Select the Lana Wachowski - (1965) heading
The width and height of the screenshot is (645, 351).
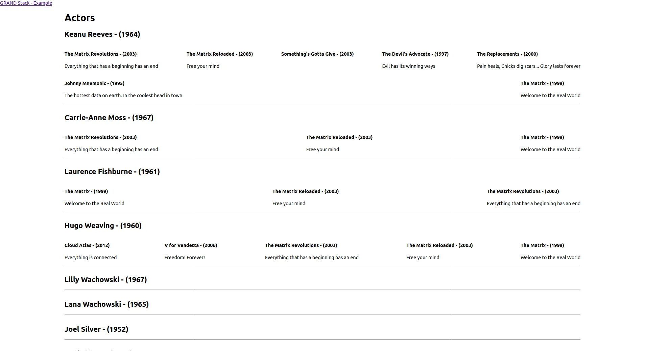[x=106, y=304]
